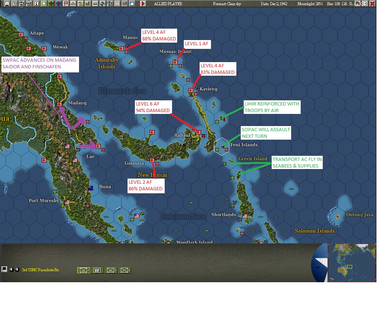This screenshot has height=330, width=390.
Task: Click the green factory-shaped toolbar icon
Action: click(87, 3)
